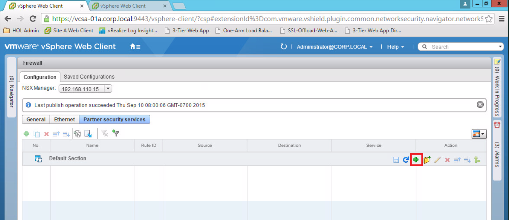Screen dimensions: 509x220
Task: Click the Default Section label
Action: (x=68, y=158)
